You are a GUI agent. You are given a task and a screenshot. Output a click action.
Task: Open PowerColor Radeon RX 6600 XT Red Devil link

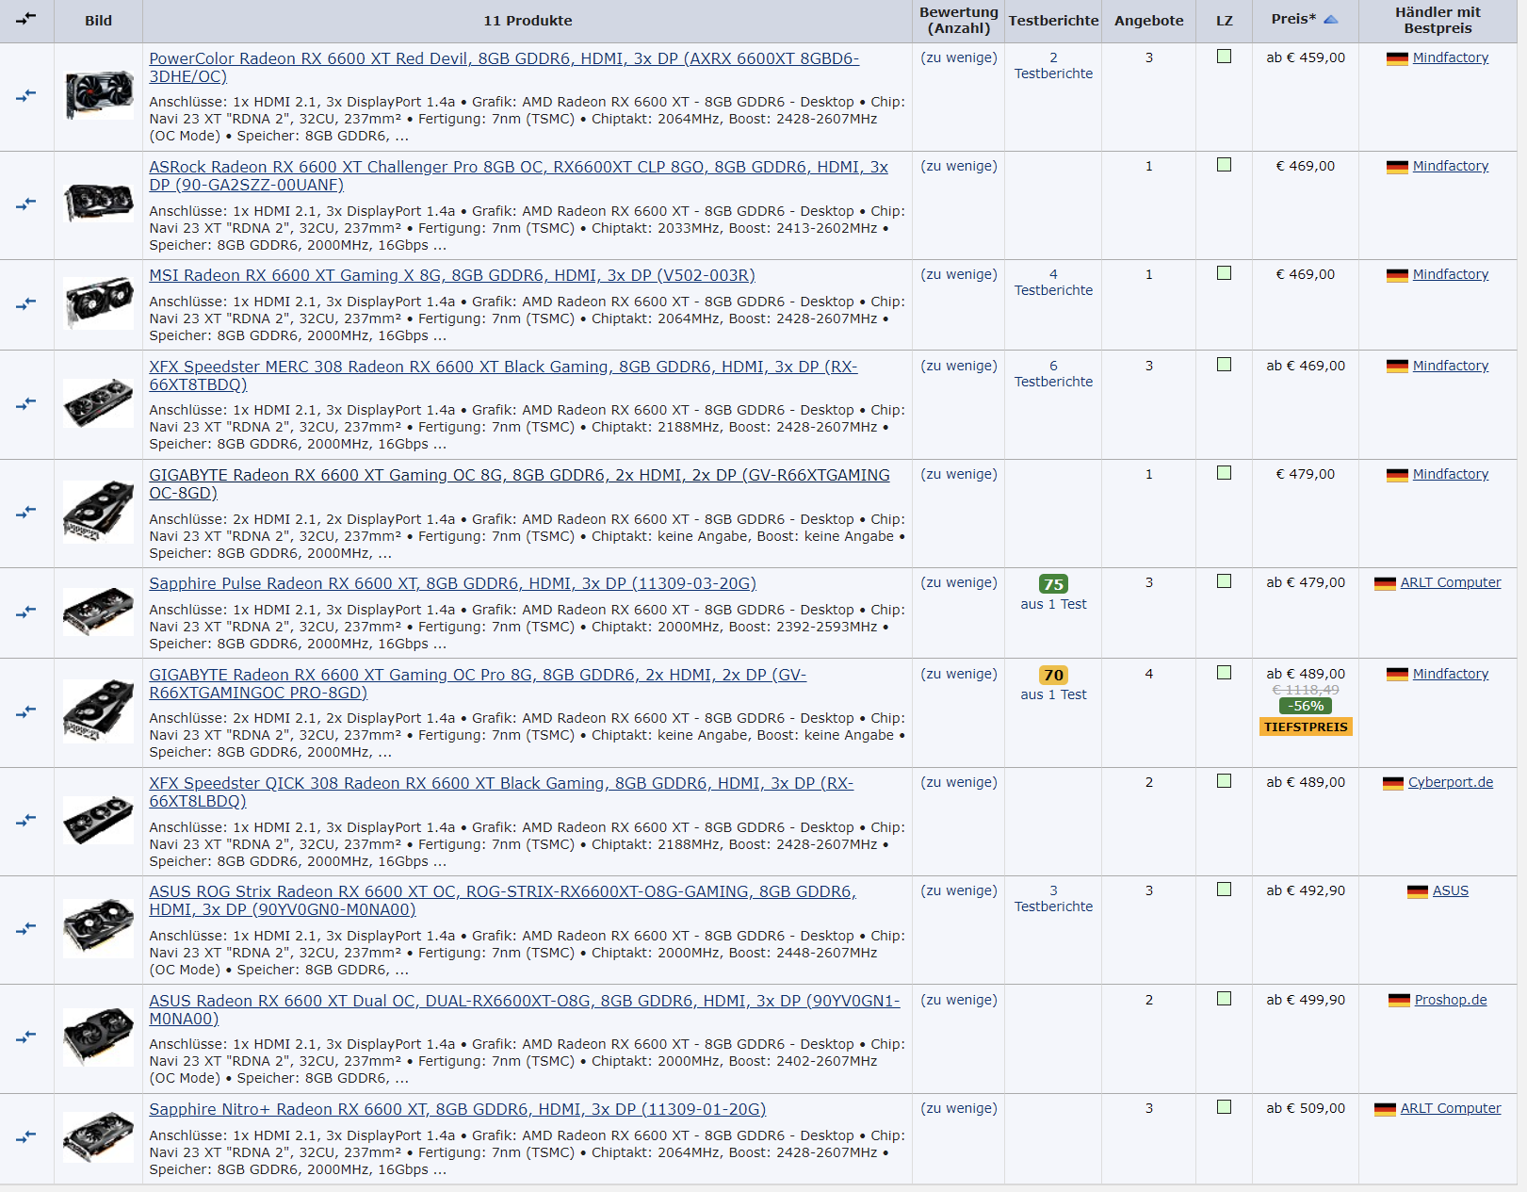(x=504, y=67)
